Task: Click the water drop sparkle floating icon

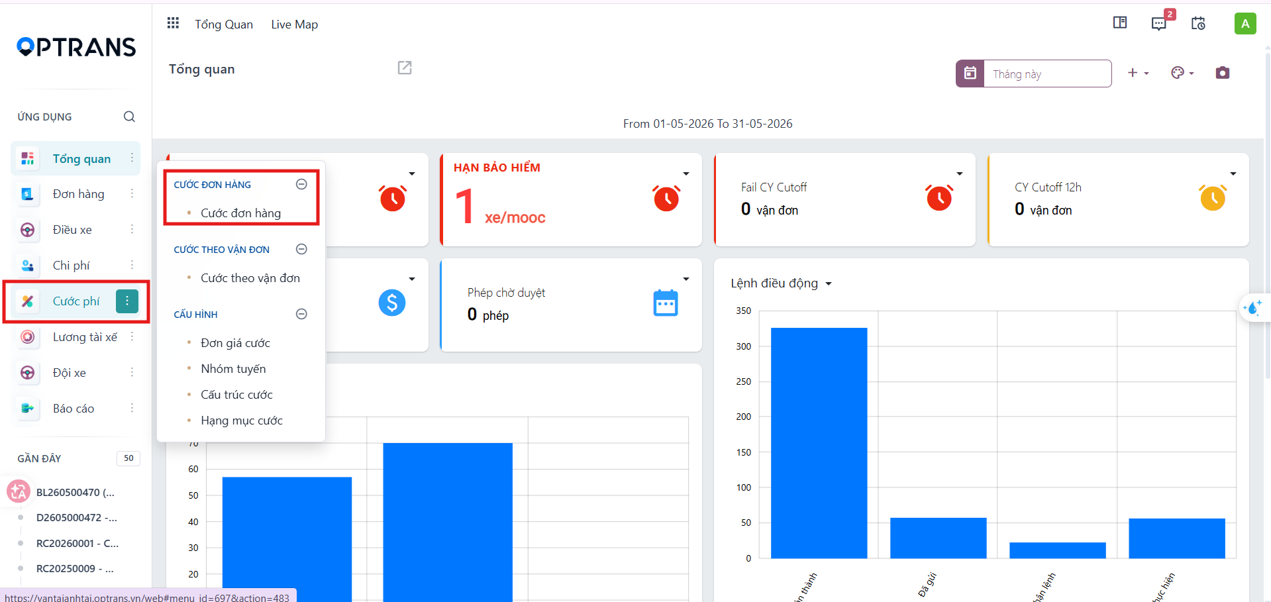Action: (1253, 308)
